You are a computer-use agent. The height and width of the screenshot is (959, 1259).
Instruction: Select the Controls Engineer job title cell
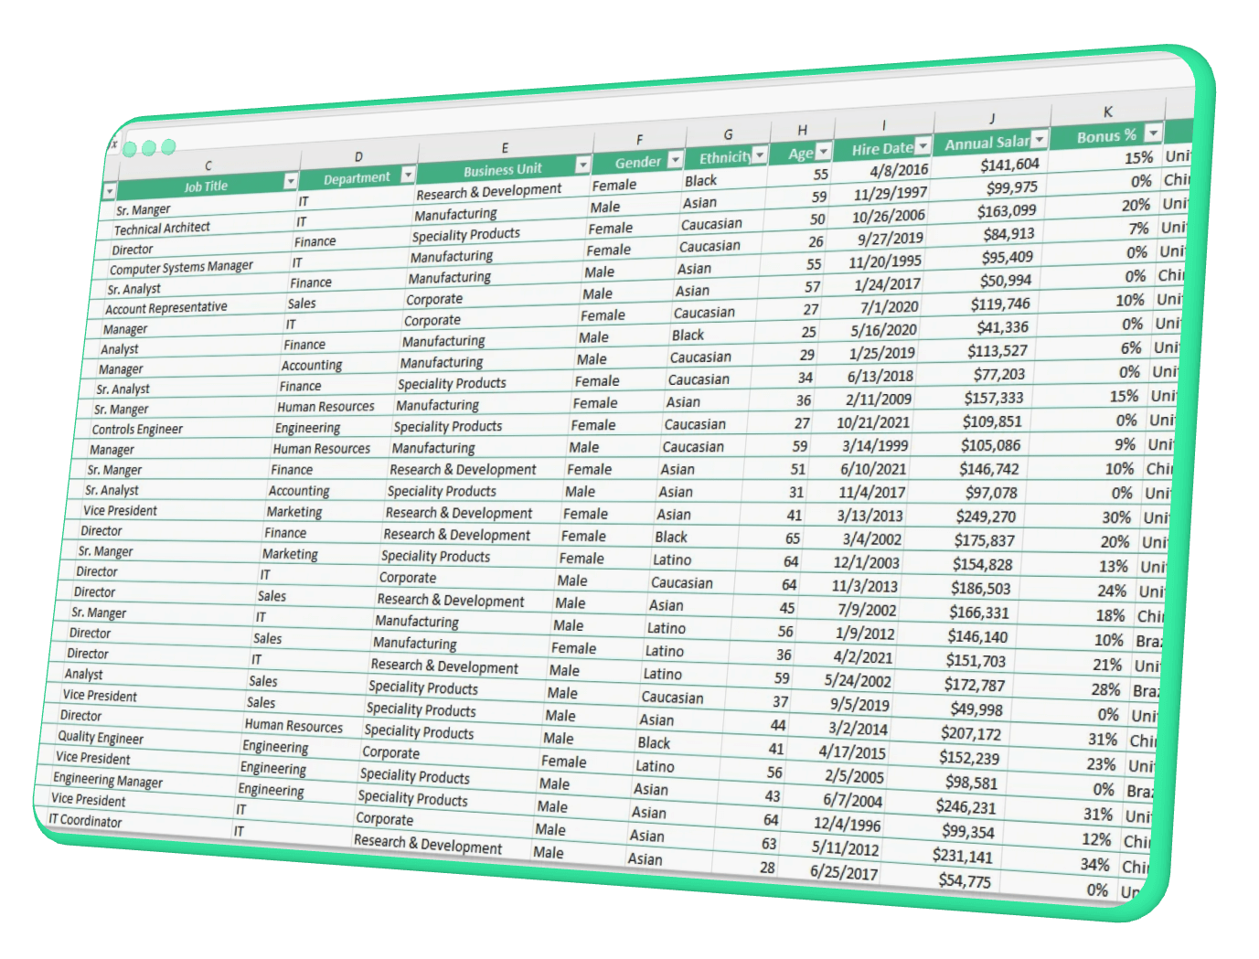tap(137, 430)
